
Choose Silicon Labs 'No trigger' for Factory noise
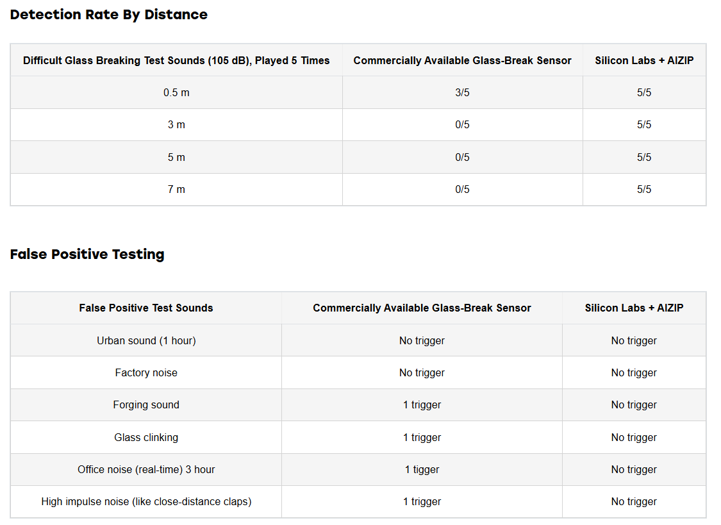coord(634,373)
